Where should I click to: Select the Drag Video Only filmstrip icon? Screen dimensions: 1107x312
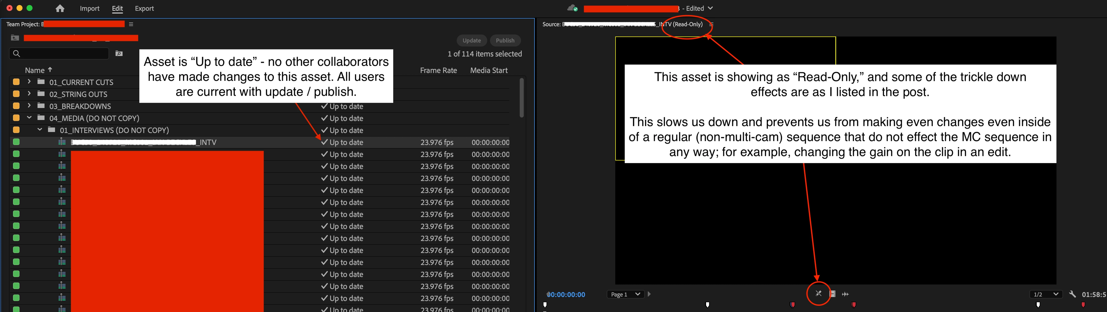pos(832,294)
